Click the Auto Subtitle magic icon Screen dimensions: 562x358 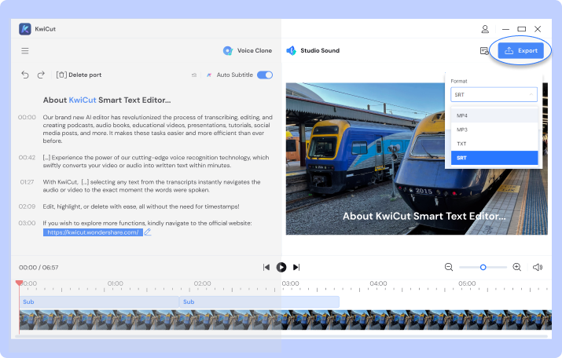(209, 75)
